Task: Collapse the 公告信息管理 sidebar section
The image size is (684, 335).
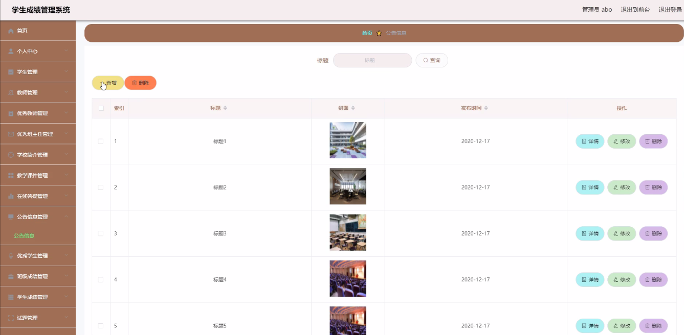Action: [38, 216]
